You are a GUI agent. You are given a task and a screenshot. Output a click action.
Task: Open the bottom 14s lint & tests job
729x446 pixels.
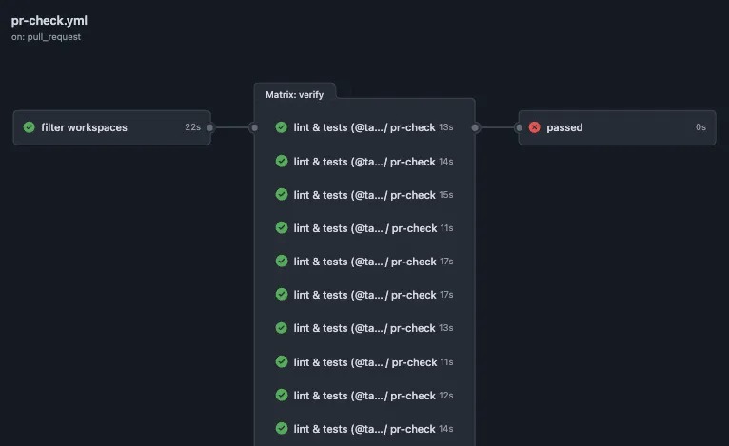pos(364,429)
